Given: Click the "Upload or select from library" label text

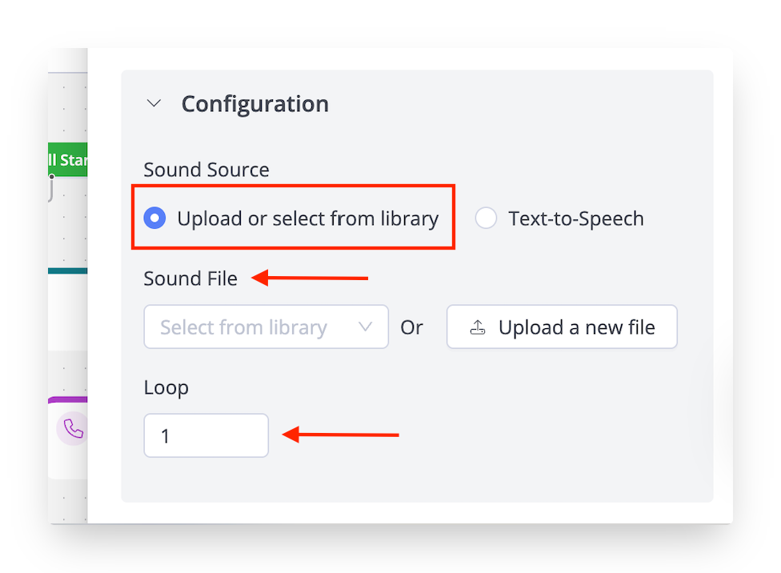Looking at the screenshot, I should 307,218.
